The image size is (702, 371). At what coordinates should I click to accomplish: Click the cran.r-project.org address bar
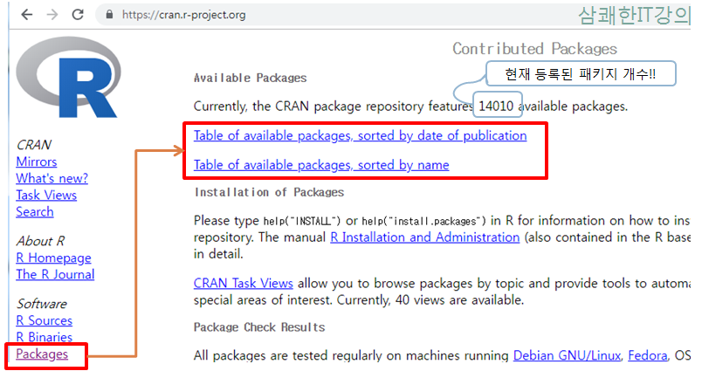(x=183, y=15)
